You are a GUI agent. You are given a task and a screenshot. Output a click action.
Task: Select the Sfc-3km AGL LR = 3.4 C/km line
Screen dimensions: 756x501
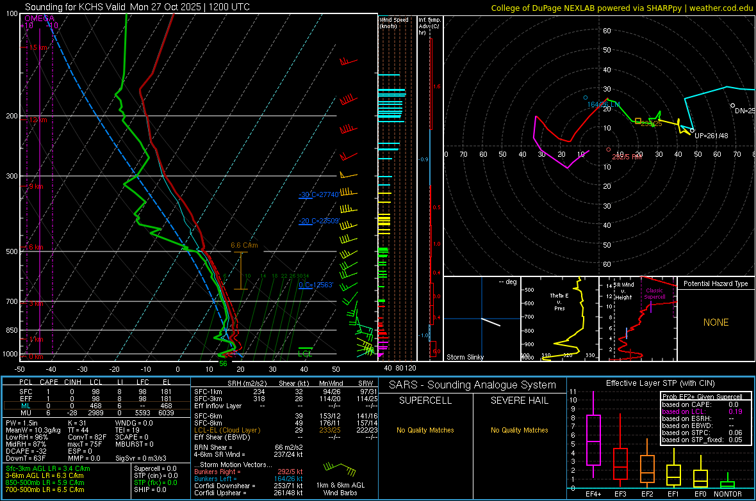[x=48, y=468]
